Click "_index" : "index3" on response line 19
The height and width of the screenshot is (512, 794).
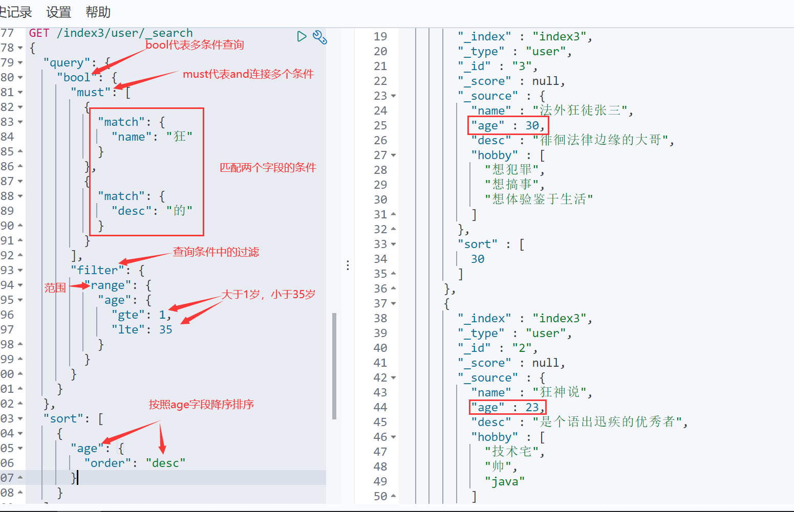525,37
